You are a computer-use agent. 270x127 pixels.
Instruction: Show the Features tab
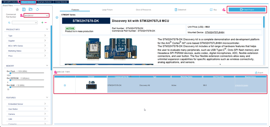coord(75,10)
